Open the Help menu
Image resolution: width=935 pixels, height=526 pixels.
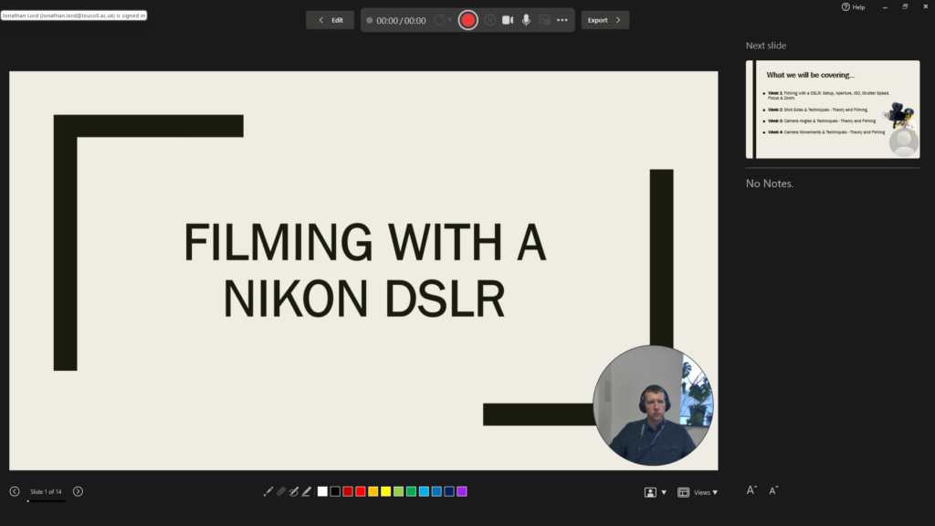click(x=855, y=6)
